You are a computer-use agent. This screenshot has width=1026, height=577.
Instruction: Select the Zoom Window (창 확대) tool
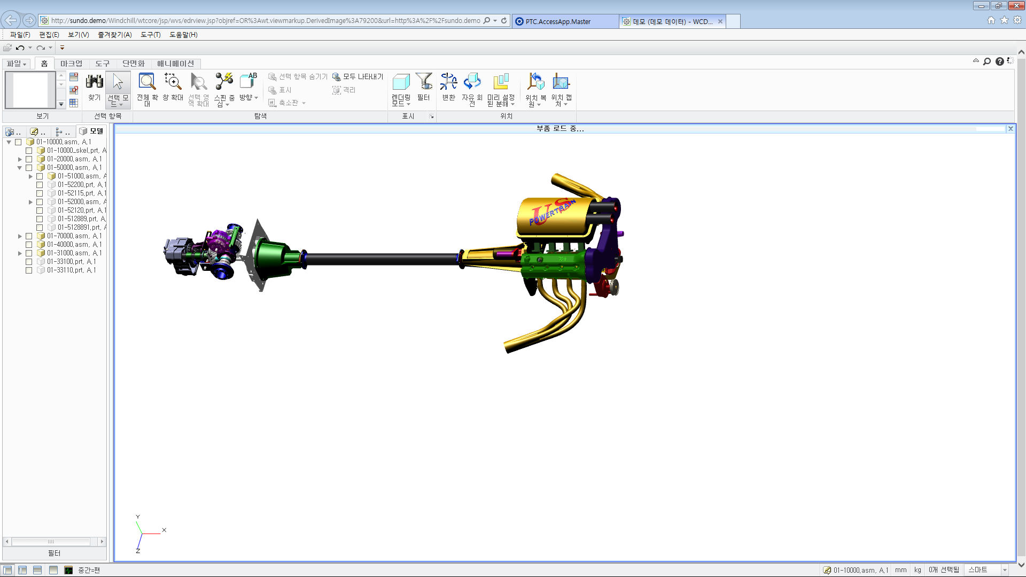coord(173,82)
